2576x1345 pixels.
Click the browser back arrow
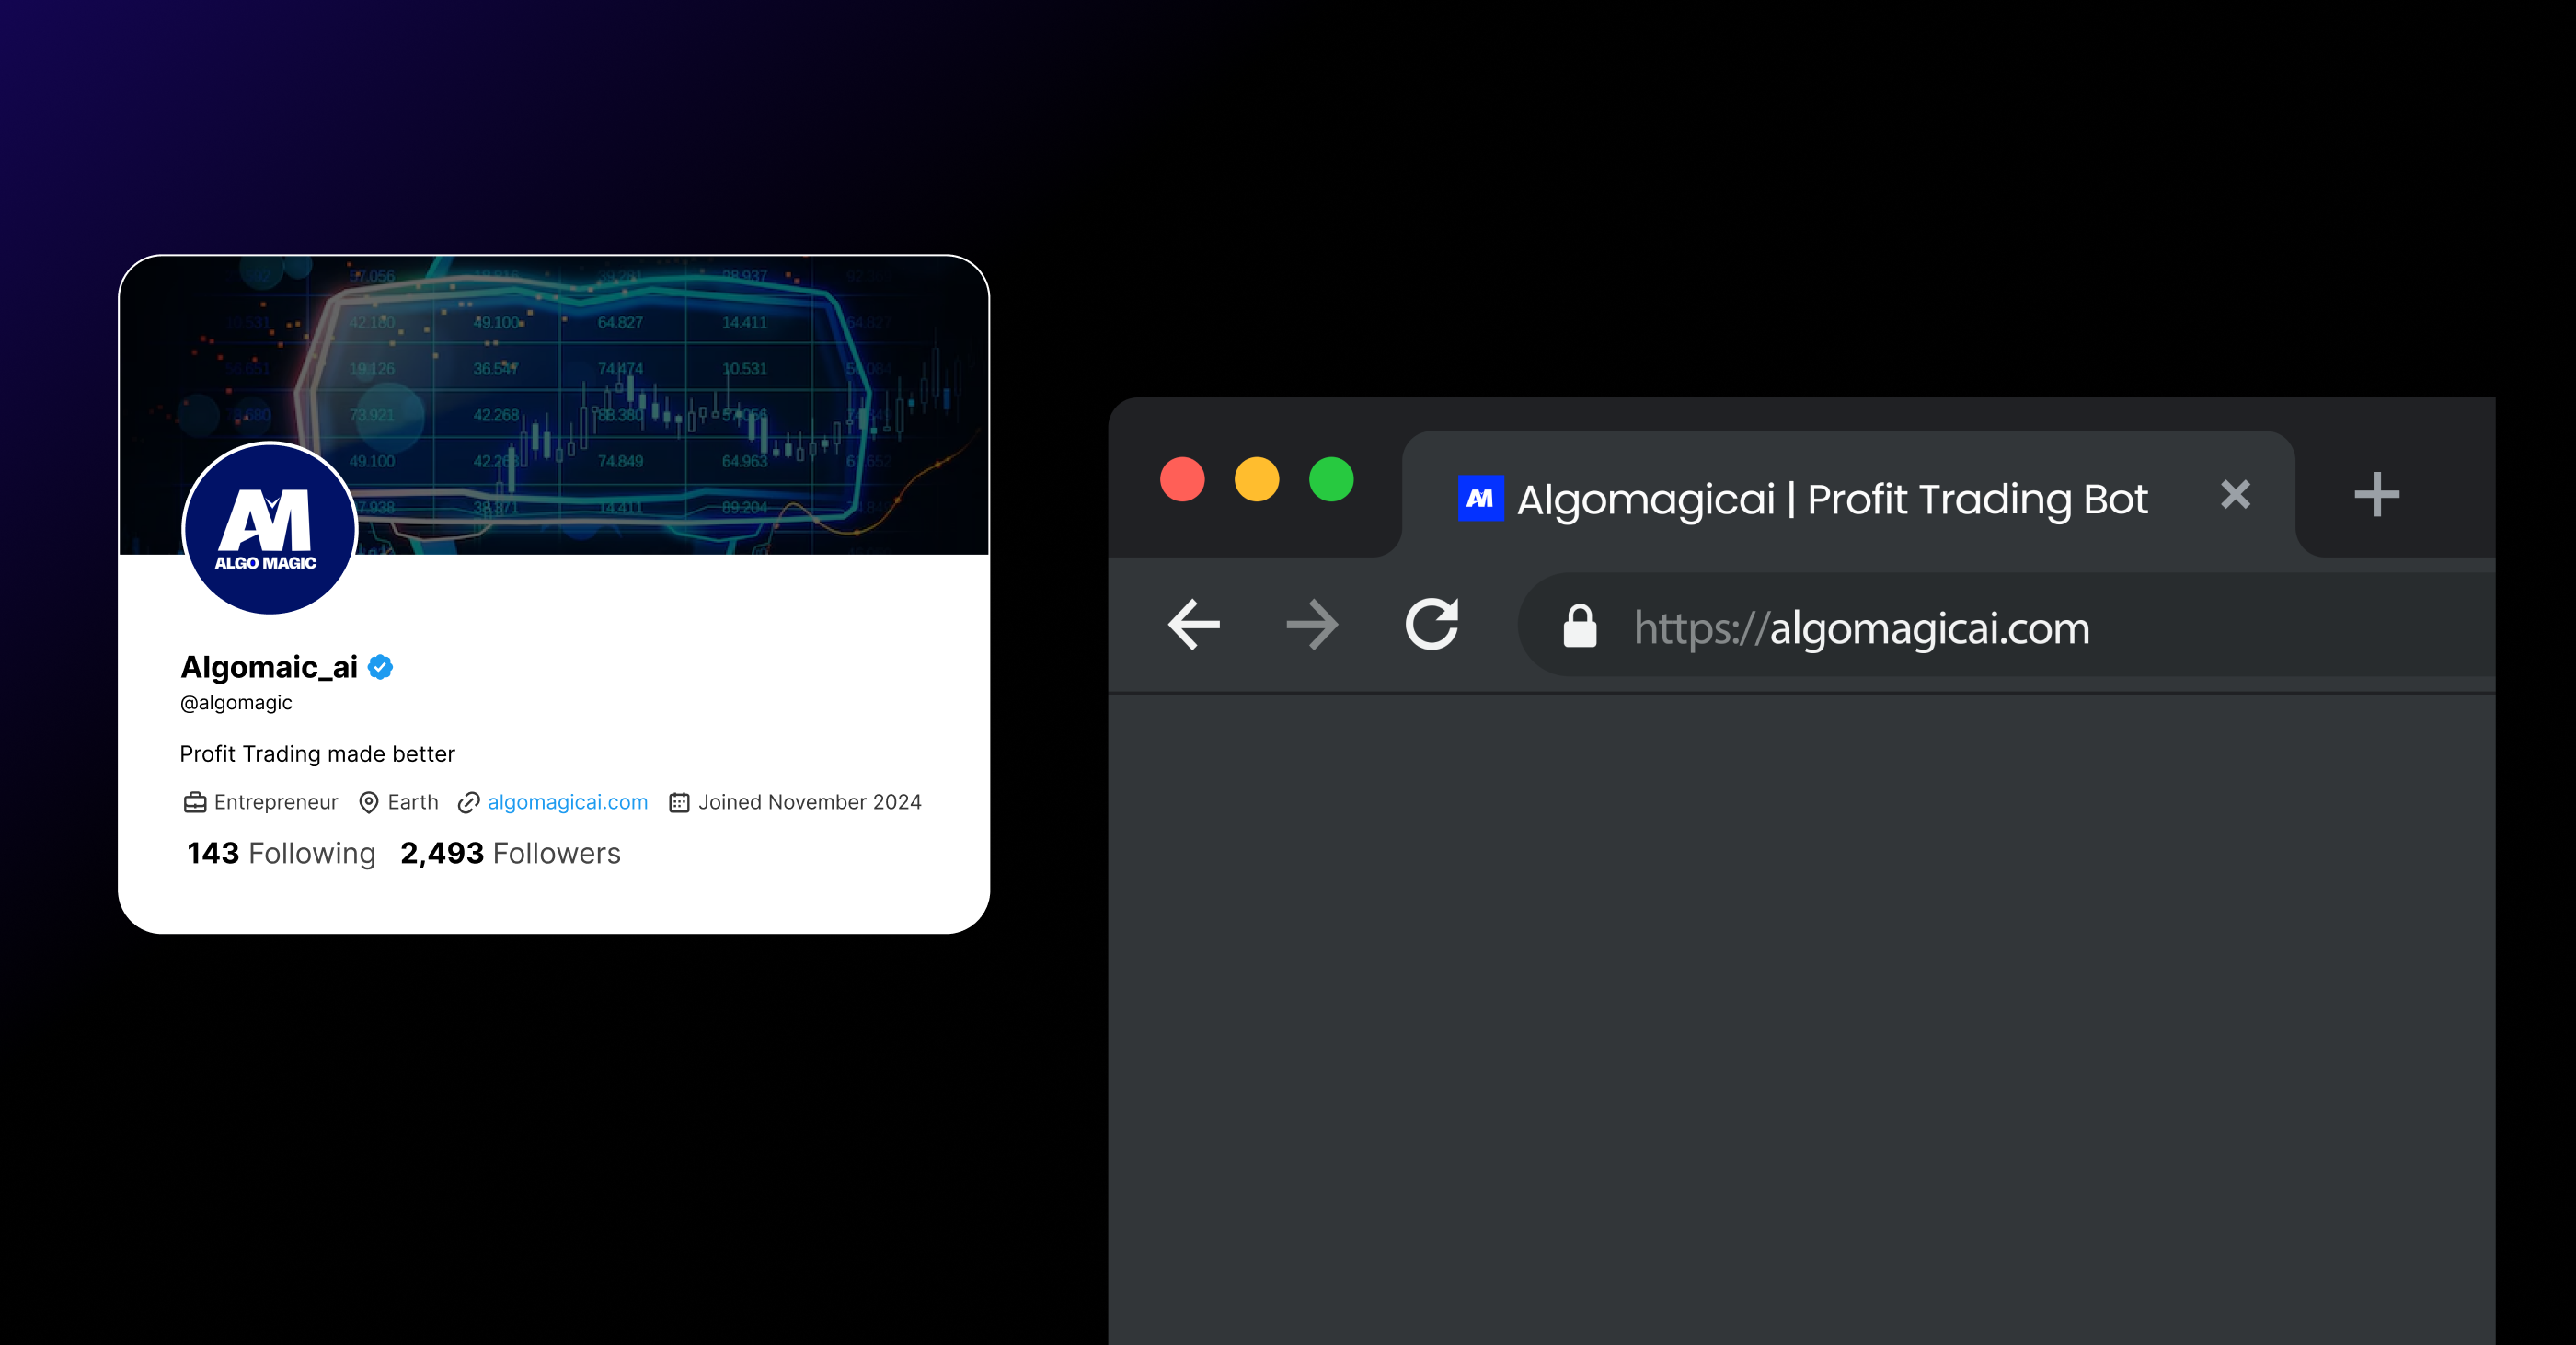tap(1194, 625)
